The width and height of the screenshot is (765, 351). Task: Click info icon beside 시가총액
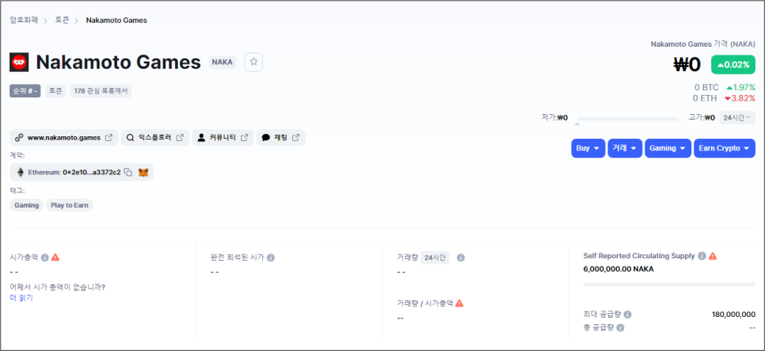(44, 258)
